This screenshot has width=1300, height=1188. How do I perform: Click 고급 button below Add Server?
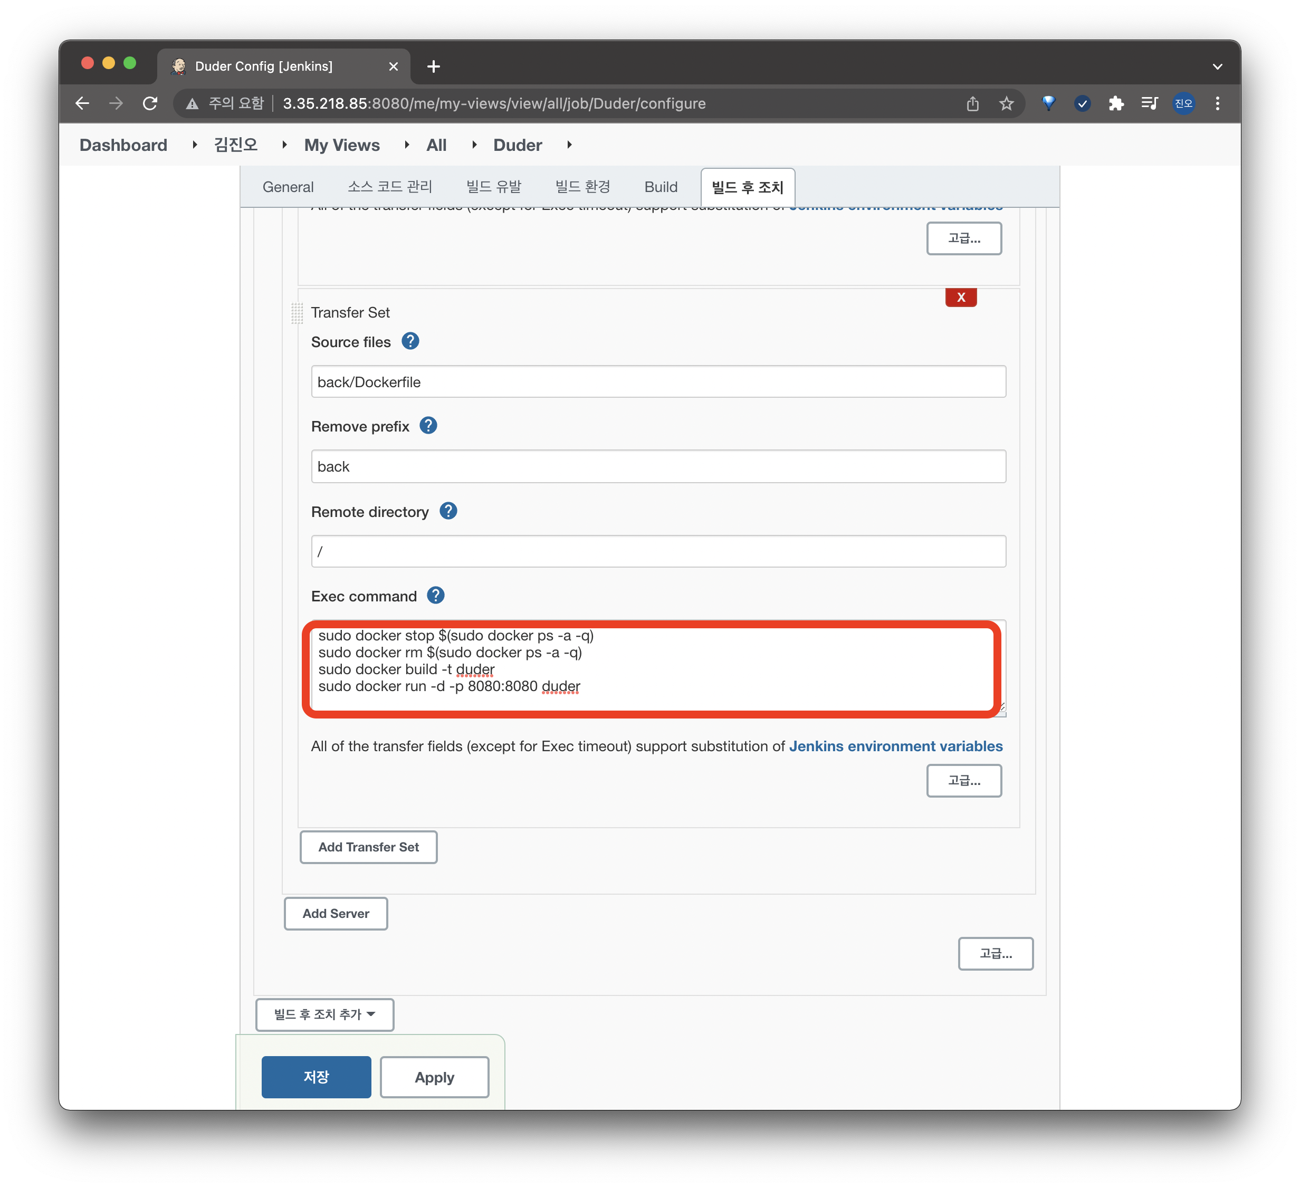pos(996,953)
